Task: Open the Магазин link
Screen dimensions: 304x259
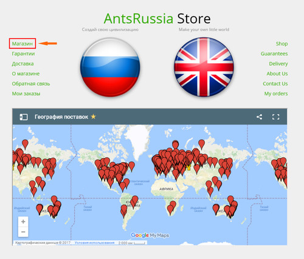Action: coord(22,44)
